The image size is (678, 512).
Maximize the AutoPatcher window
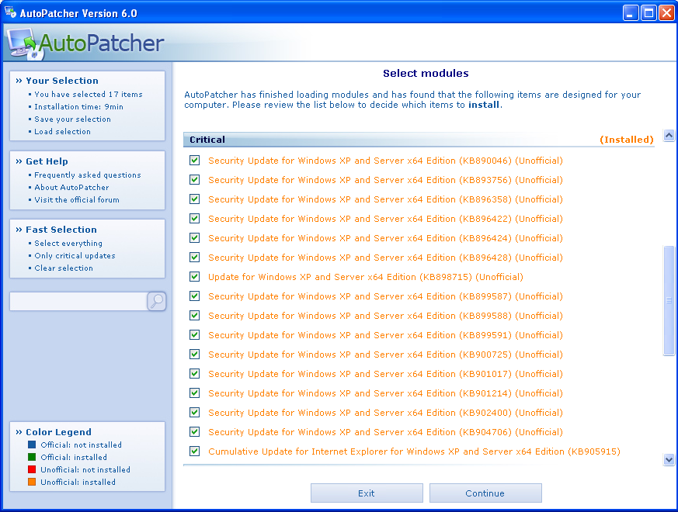coord(648,13)
